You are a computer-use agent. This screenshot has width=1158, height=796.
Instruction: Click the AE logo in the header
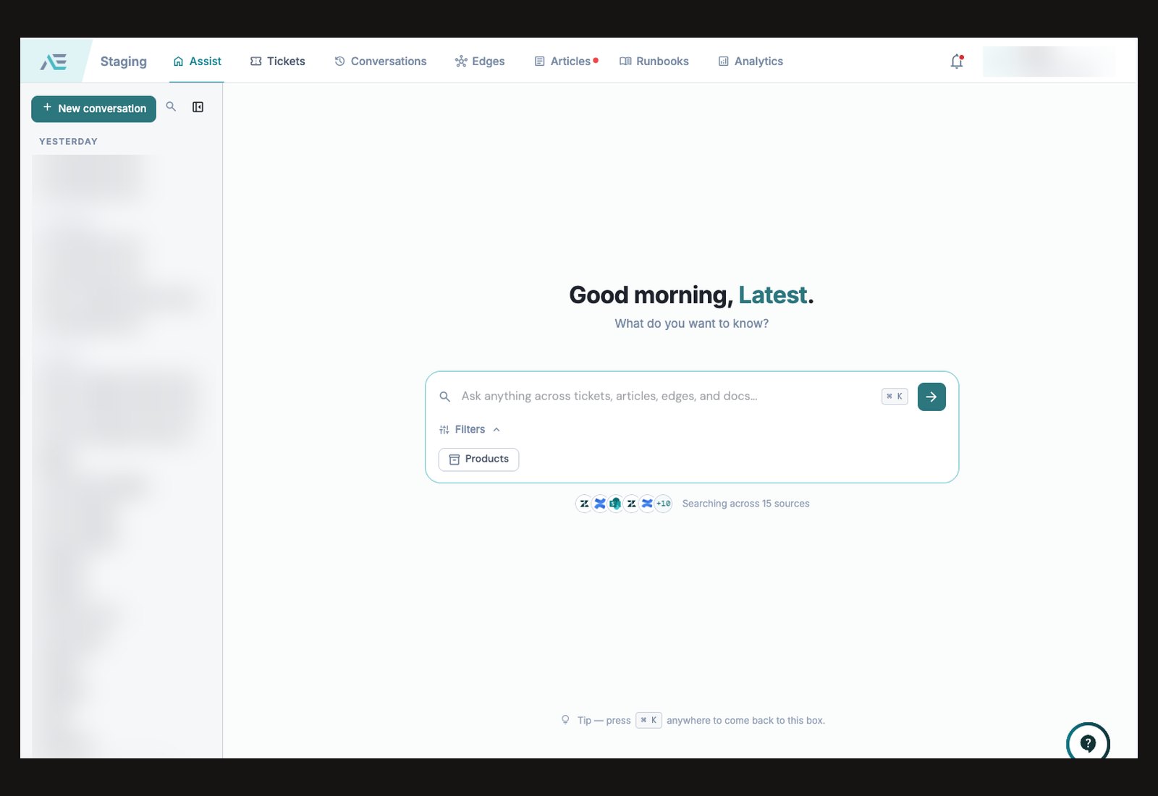54,62
